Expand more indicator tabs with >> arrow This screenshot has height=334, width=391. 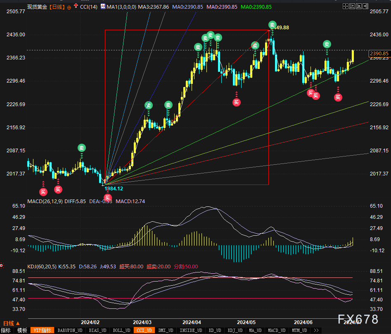[x=316, y=330]
